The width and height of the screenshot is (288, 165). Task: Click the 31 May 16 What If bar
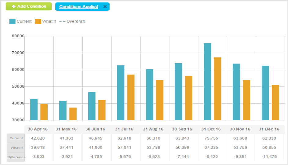(x=73, y=114)
